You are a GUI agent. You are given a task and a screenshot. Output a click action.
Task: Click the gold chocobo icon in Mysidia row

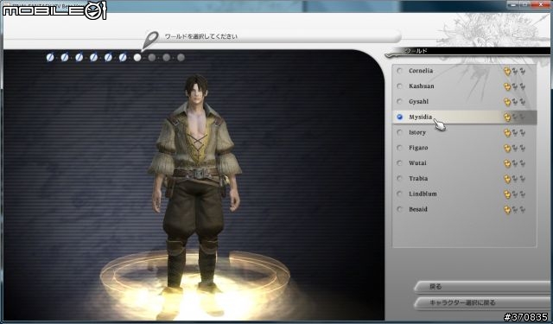[x=507, y=117]
